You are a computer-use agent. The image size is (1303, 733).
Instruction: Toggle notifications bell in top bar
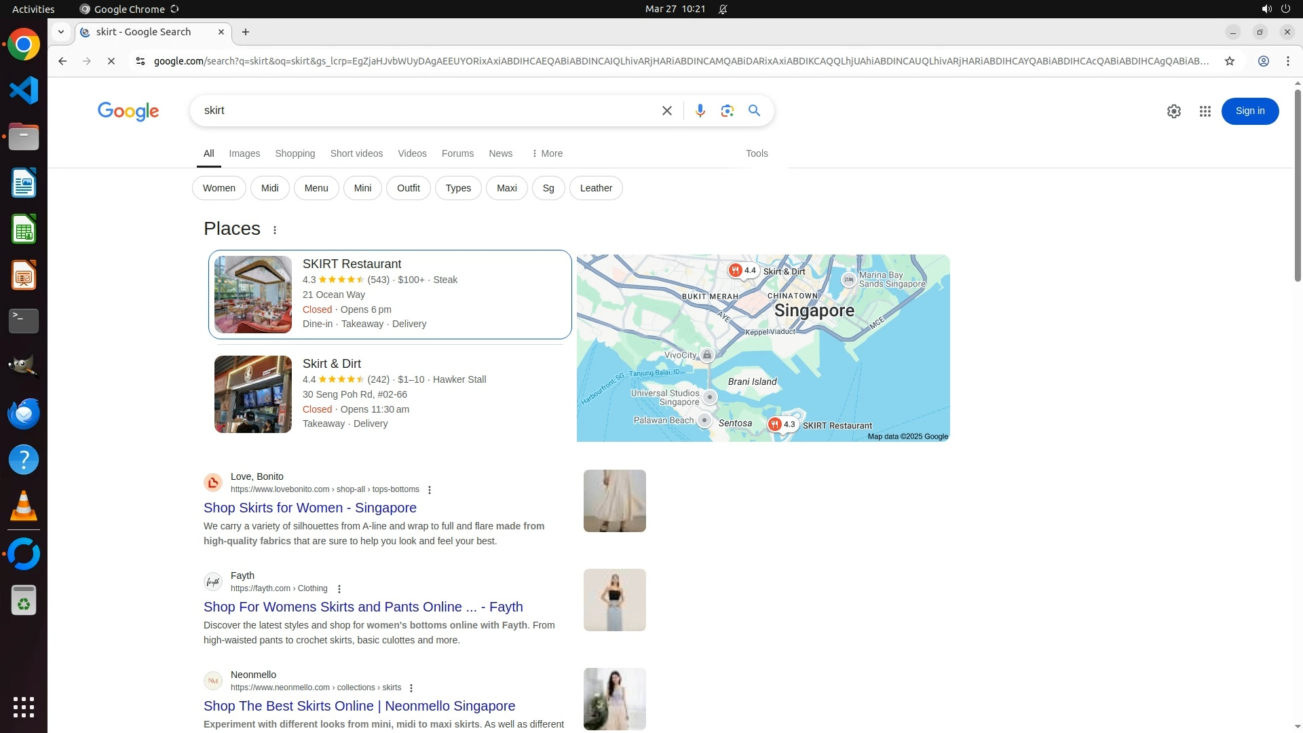723,9
